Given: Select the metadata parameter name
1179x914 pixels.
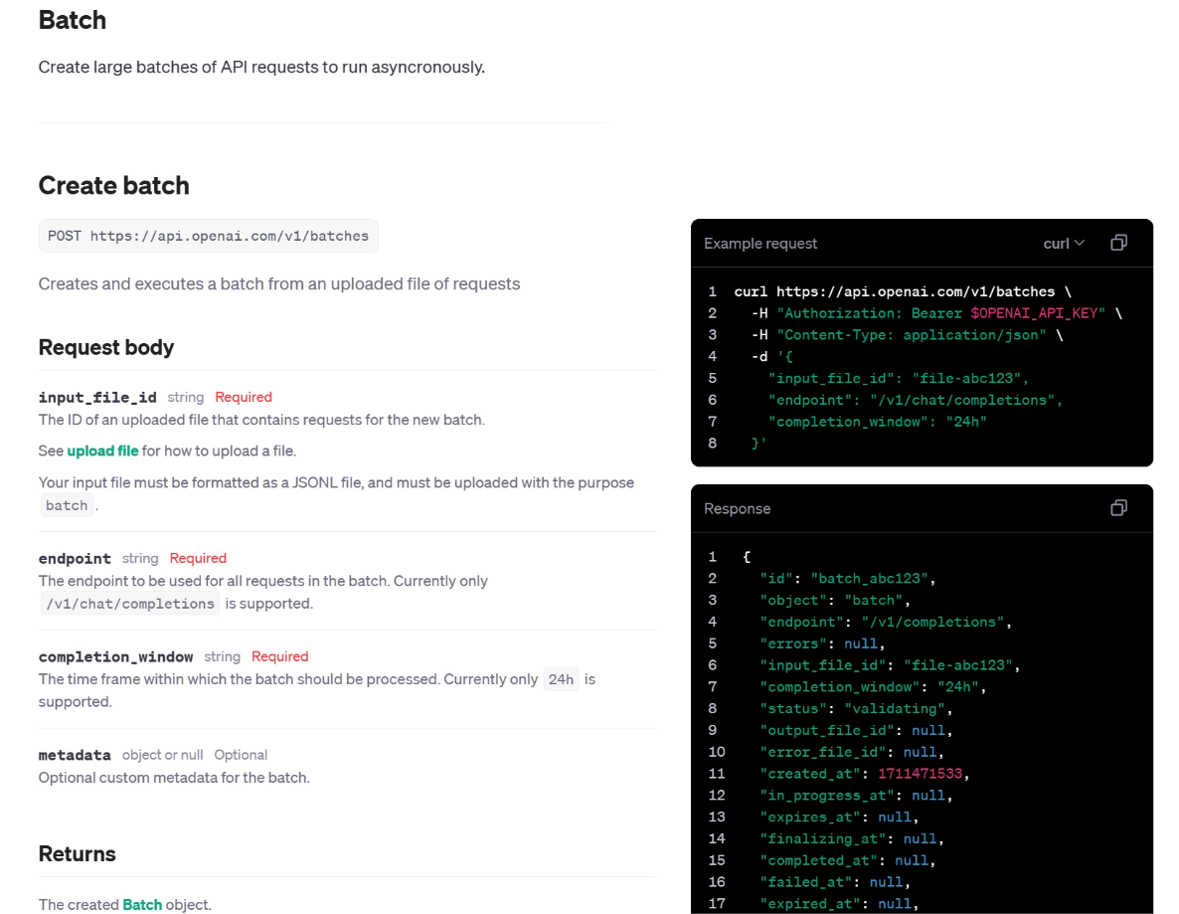Looking at the screenshot, I should tap(75, 755).
